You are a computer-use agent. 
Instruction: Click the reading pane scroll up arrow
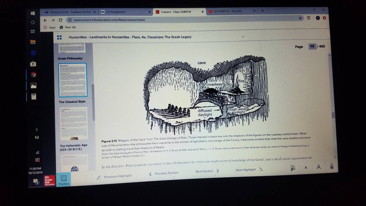330,55
